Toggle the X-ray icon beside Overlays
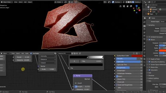Viewport: 166px width, 93px height. (x=124, y=2)
